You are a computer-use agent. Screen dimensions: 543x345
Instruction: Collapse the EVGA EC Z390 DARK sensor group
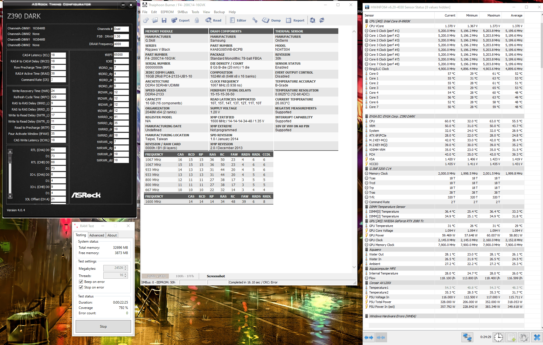[x=367, y=116]
